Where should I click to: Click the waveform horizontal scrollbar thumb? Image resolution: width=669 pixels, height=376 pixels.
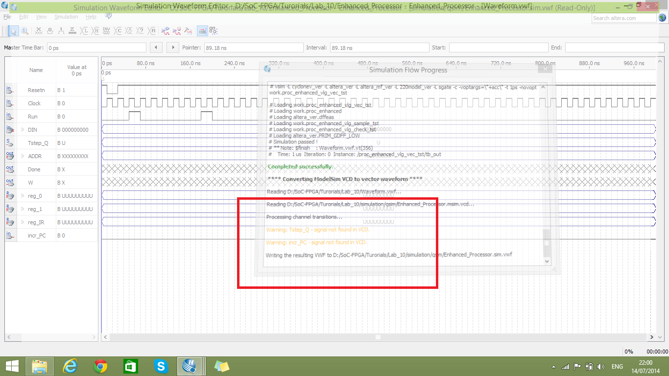coord(378,337)
